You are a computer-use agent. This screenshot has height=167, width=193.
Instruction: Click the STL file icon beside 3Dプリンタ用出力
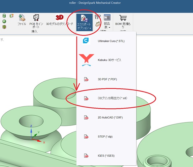(x=86, y=98)
